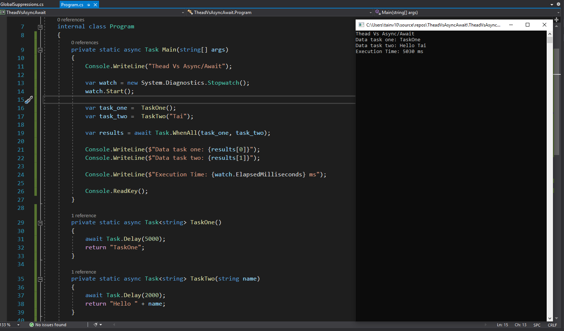Open the TheadVsAsyncAwait project dropdown

point(183,13)
